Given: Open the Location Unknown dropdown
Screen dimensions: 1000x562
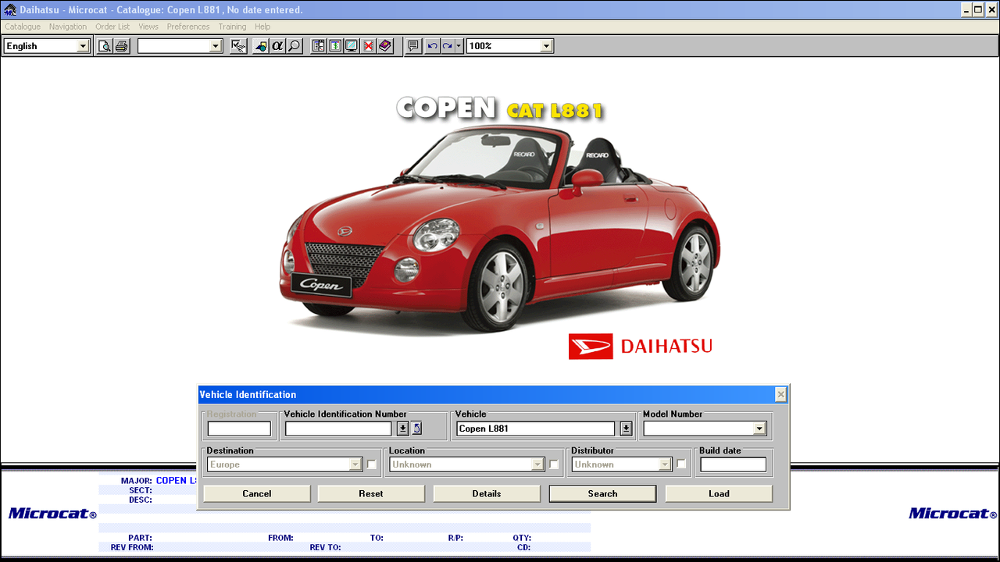Looking at the screenshot, I should 537,464.
